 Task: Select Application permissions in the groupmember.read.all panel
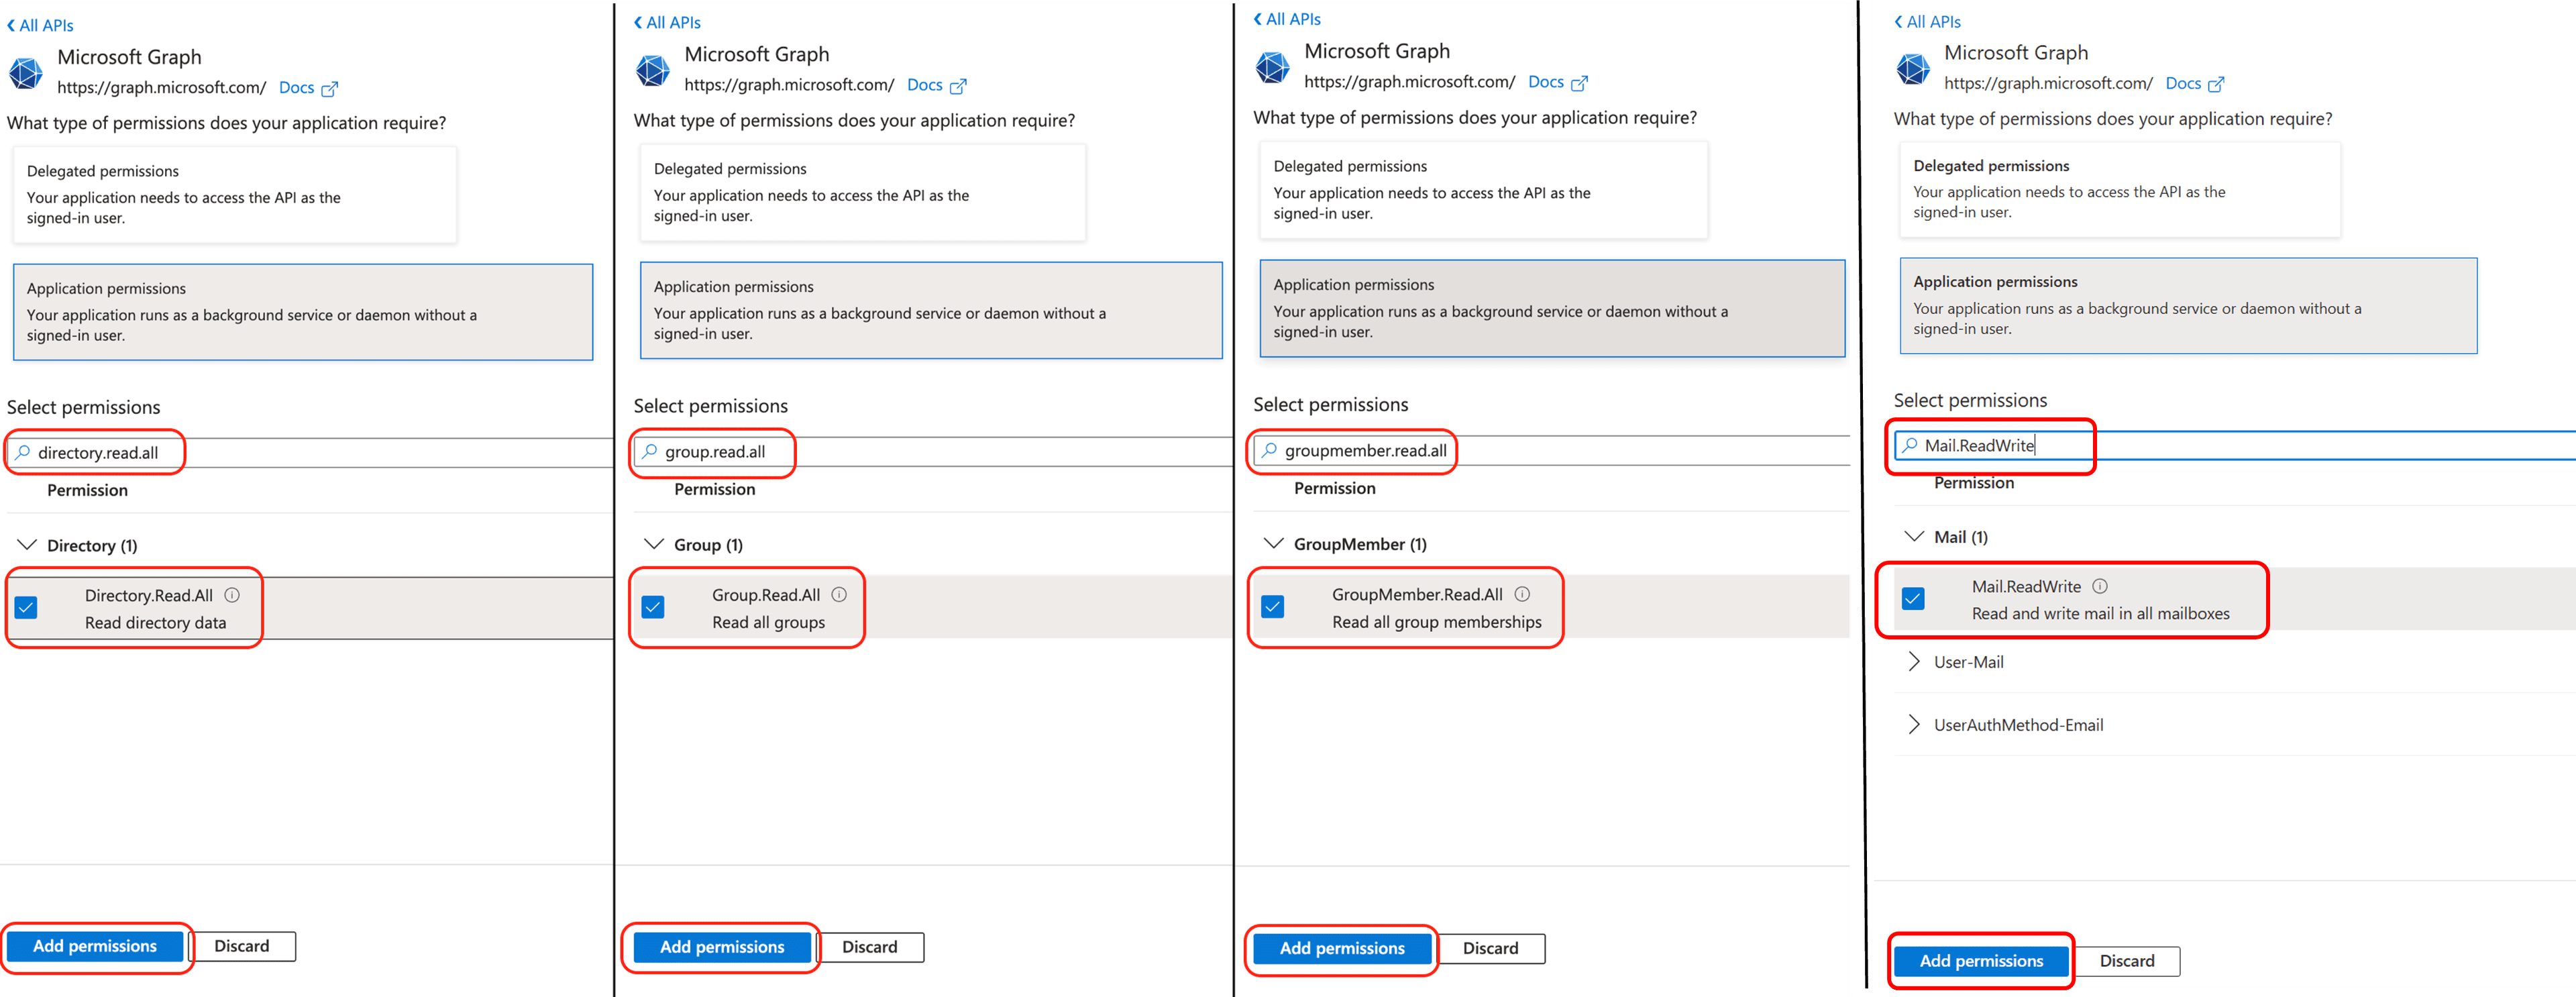click(x=1552, y=308)
